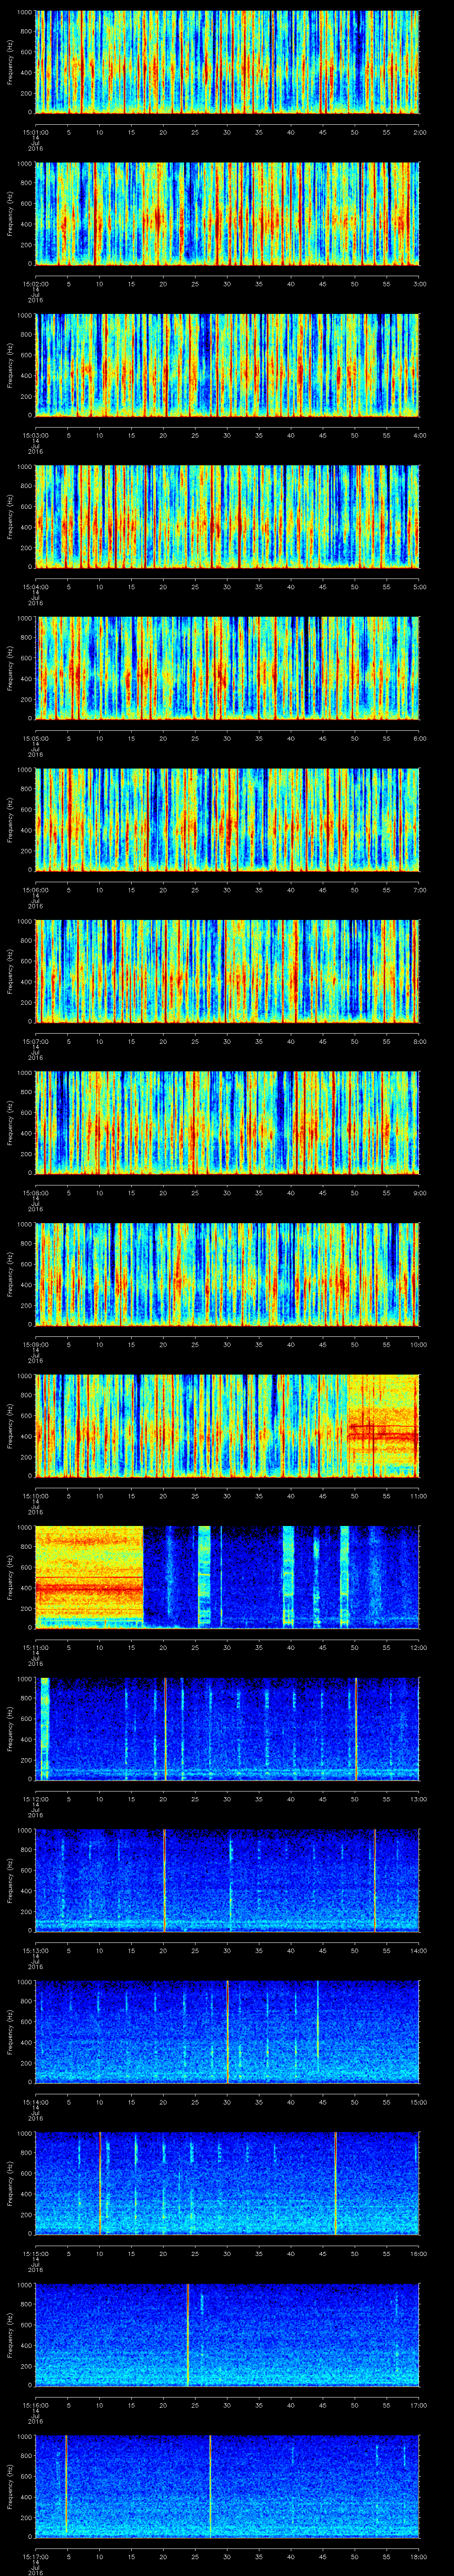
Task: Click the '15:10:00' start time label
Action: (36, 1495)
